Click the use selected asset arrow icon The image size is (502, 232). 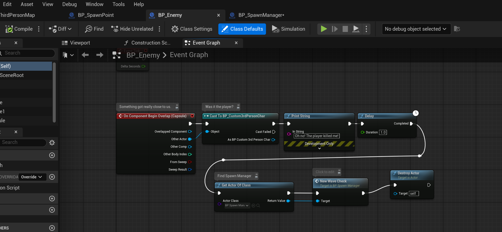click(x=253, y=206)
